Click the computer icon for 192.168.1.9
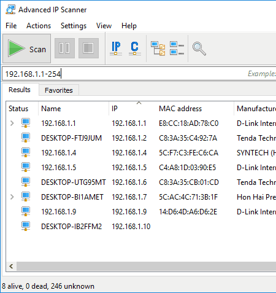This screenshot has height=293, width=276. pos(26,211)
